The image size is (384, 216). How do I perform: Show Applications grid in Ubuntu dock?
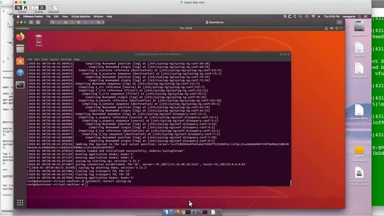coord(20,203)
